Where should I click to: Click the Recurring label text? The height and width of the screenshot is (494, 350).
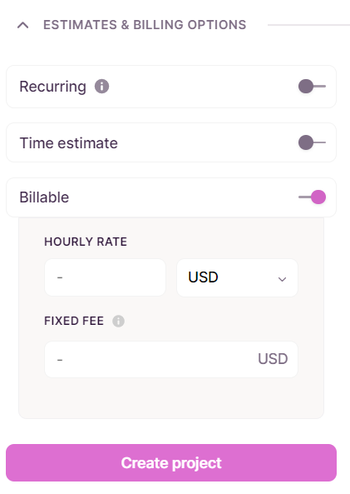(53, 87)
